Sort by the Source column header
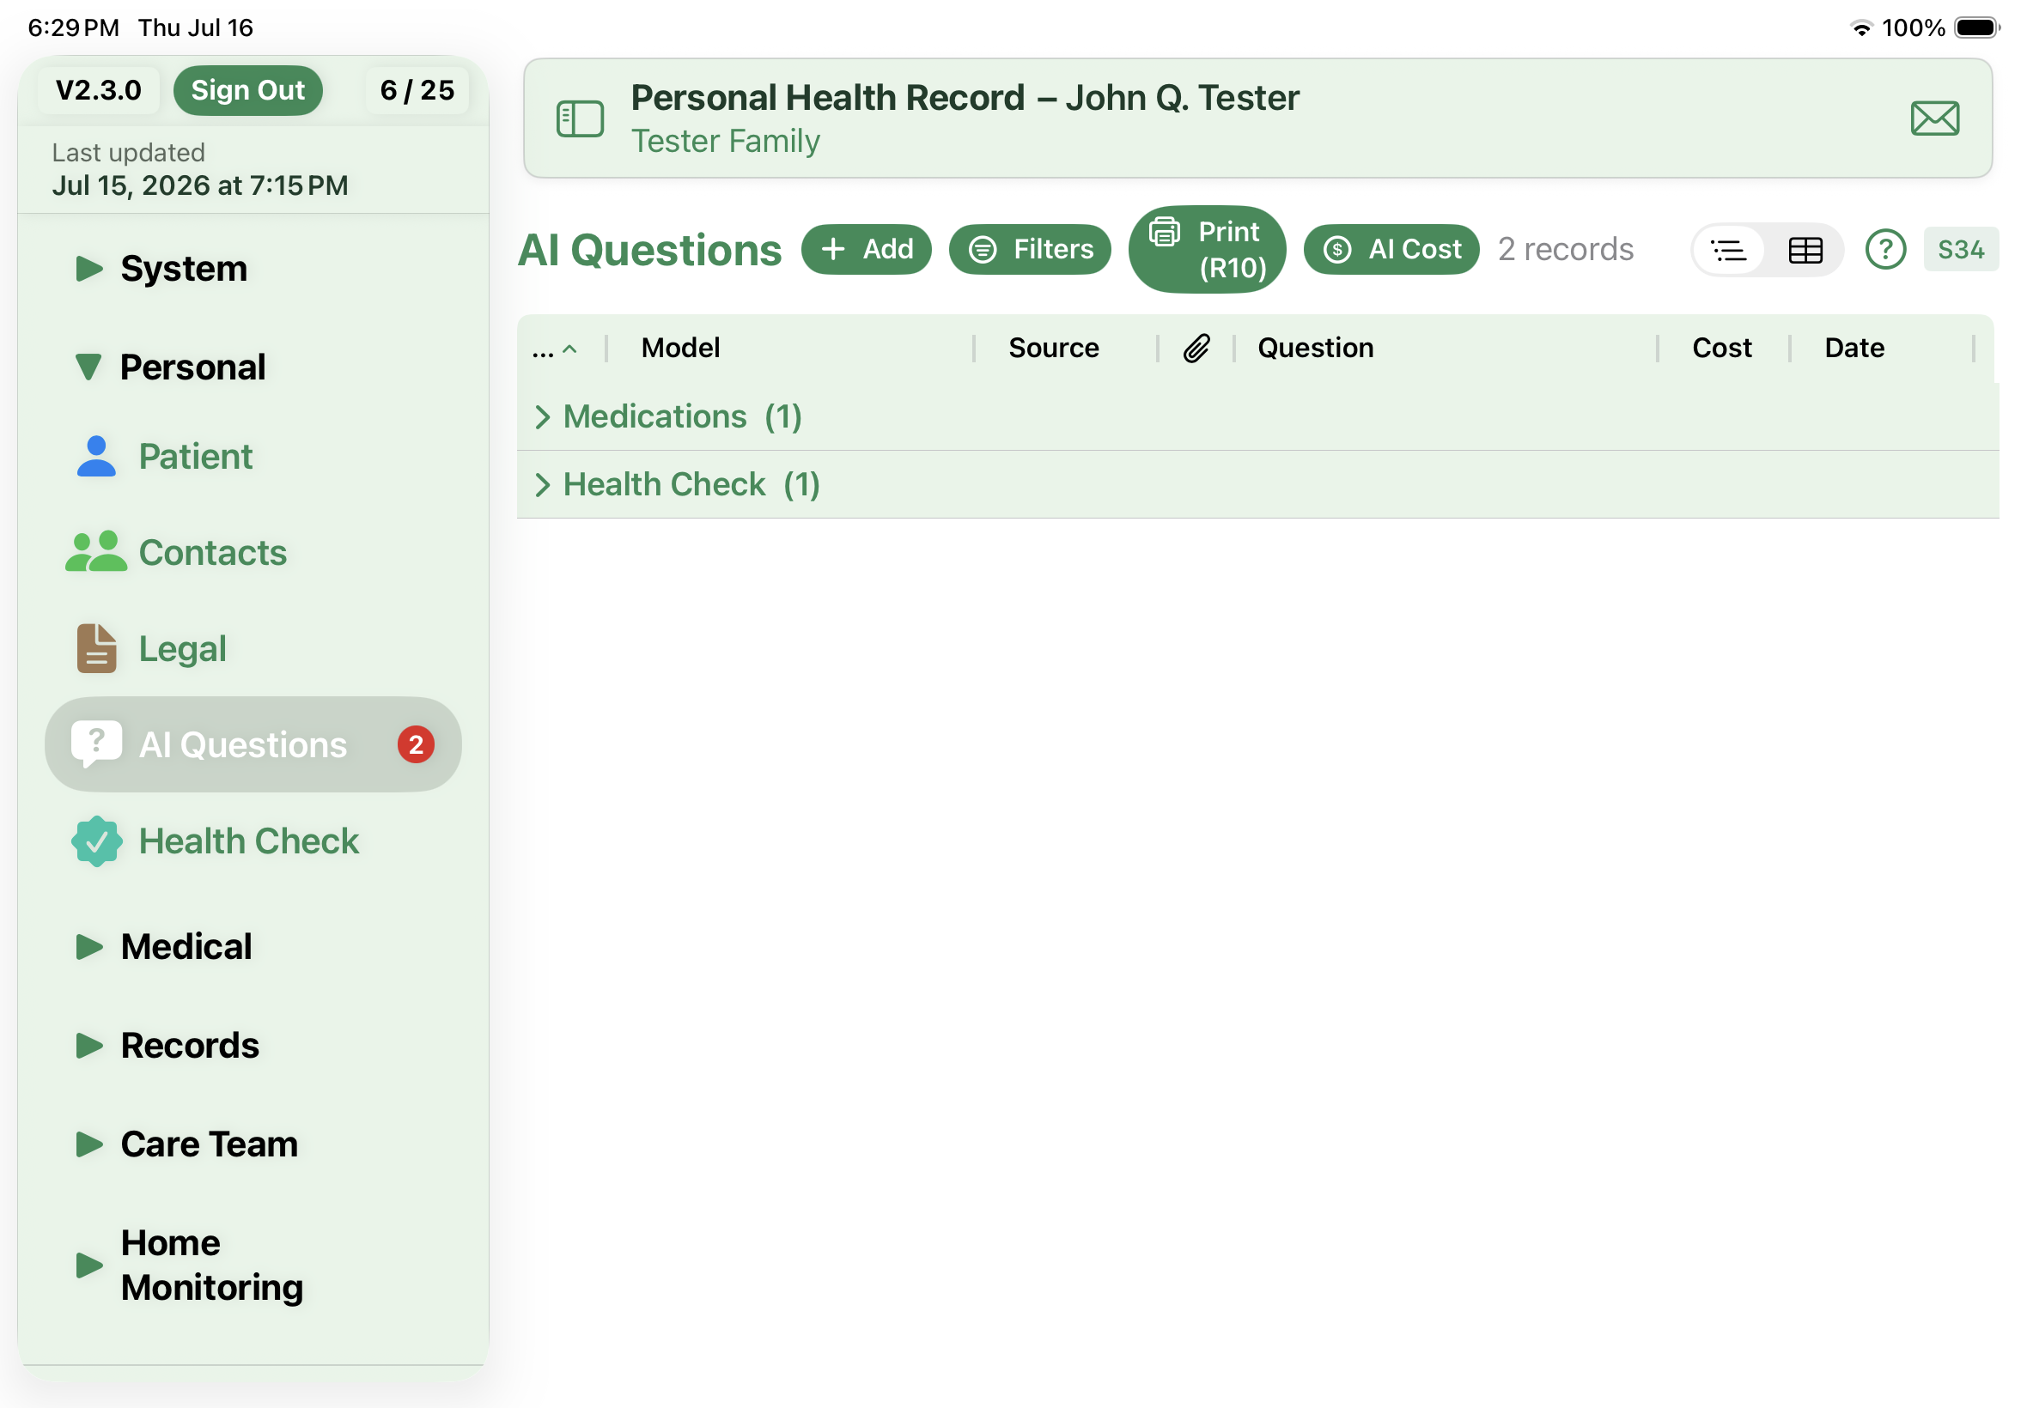 (1053, 348)
